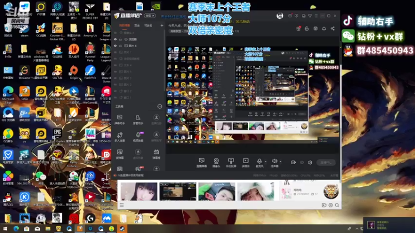Add 手机投屏 phone cast source
Screen dimensions: 415x233
pyautogui.click(x=231, y=163)
